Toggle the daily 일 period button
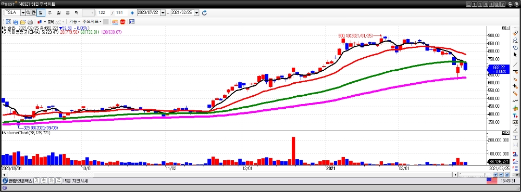Viewport: 521px width, 192px height. pyautogui.click(x=41, y=12)
